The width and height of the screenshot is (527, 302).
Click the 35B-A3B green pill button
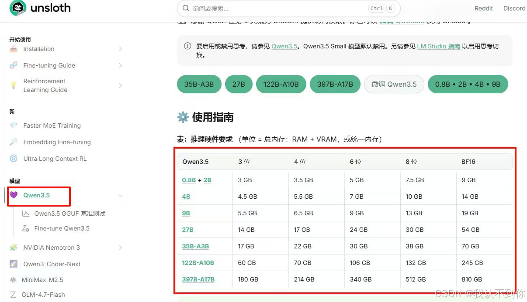[199, 84]
